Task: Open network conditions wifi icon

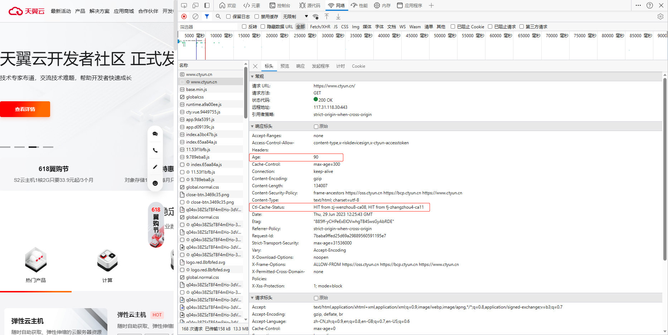Action: tap(315, 16)
